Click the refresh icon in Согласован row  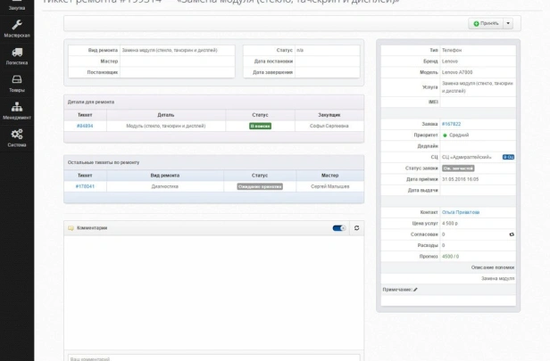(512, 234)
